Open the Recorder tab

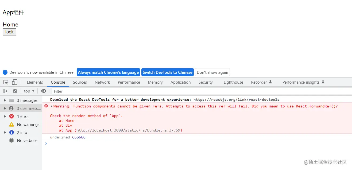(x=261, y=82)
